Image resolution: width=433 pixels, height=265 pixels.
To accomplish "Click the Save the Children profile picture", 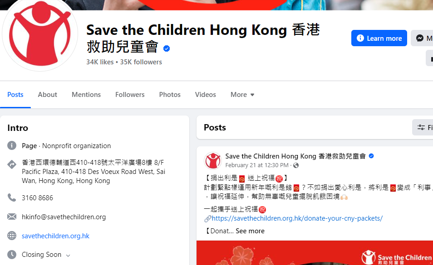I will point(40,34).
